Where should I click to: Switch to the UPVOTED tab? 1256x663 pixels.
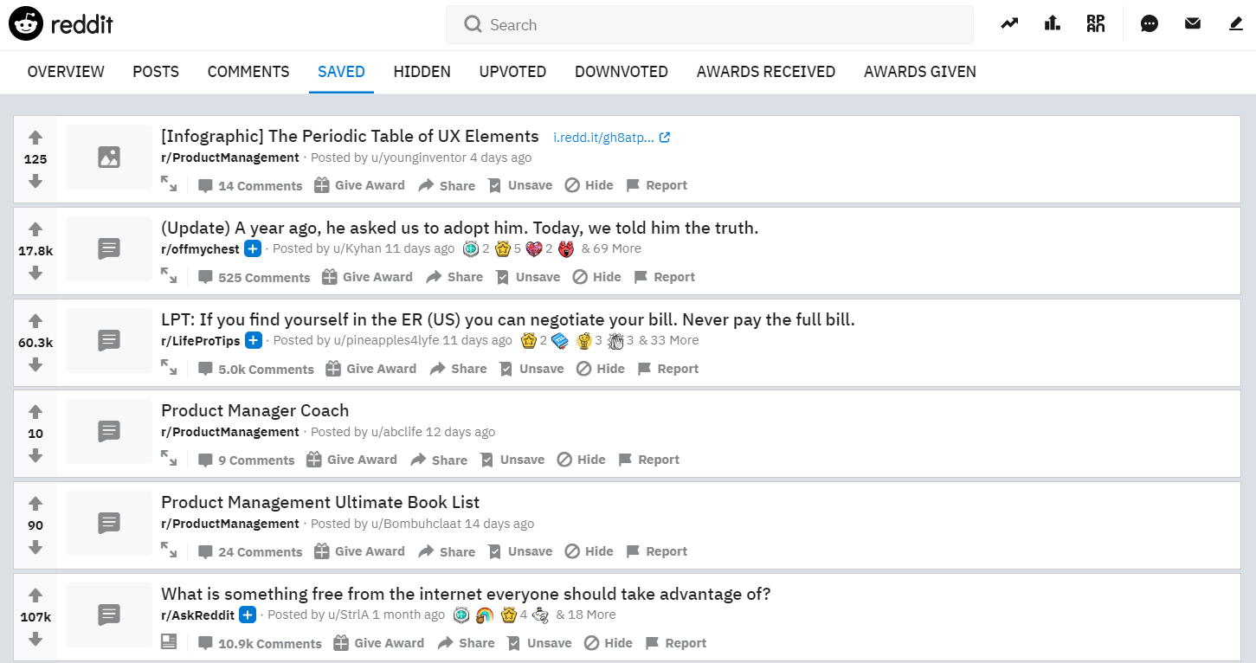click(x=512, y=72)
